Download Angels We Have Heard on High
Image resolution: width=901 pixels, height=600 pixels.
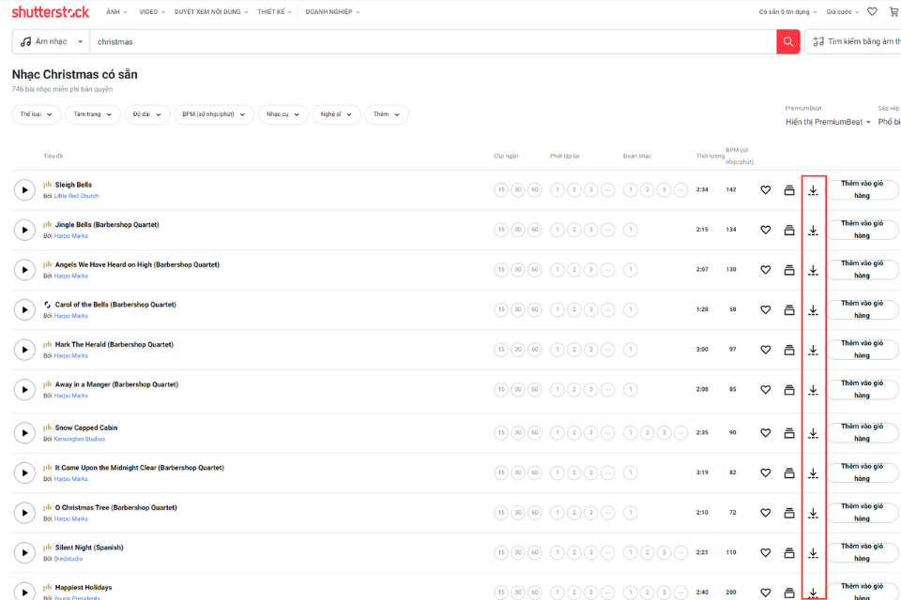click(x=813, y=270)
